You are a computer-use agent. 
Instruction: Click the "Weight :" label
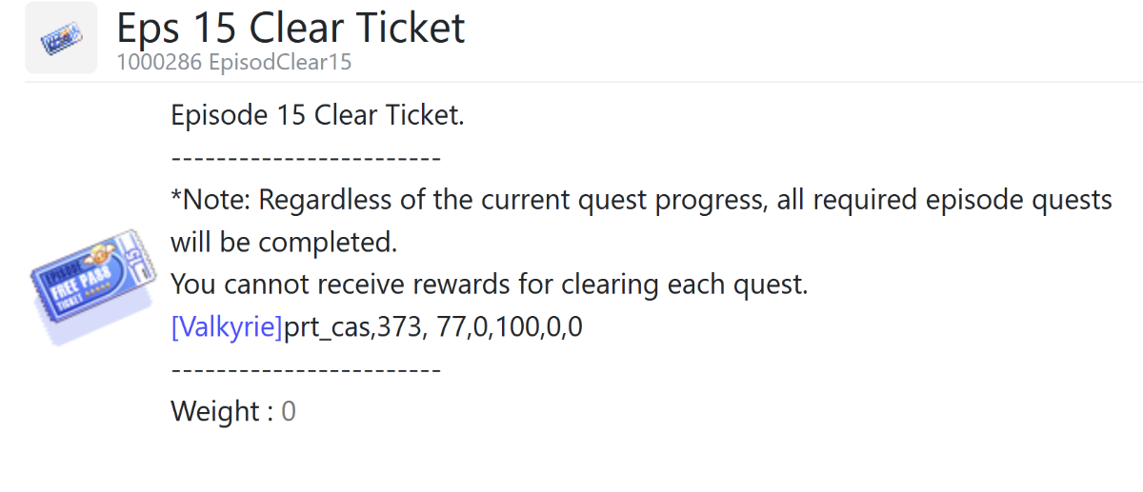[221, 411]
